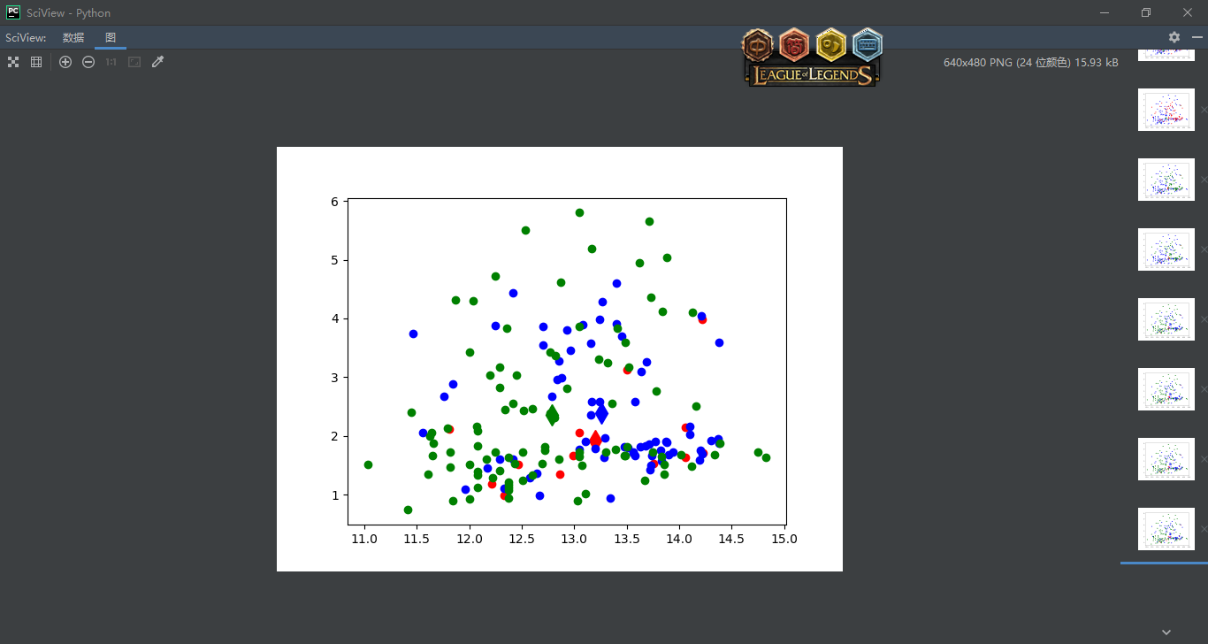Close the second plot thumbnail
The width and height of the screenshot is (1208, 644).
click(x=1204, y=110)
